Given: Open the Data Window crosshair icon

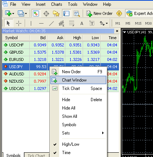Looking at the screenshot, I should 46,13.
